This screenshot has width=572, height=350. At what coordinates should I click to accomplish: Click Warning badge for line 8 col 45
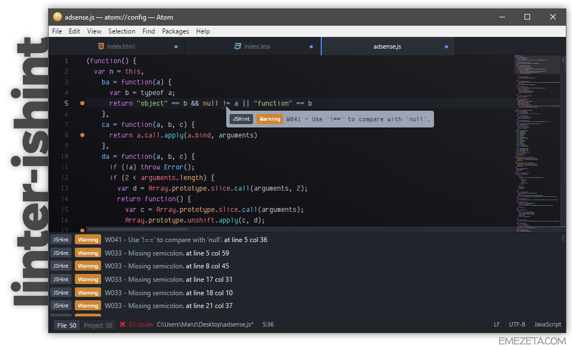point(88,266)
